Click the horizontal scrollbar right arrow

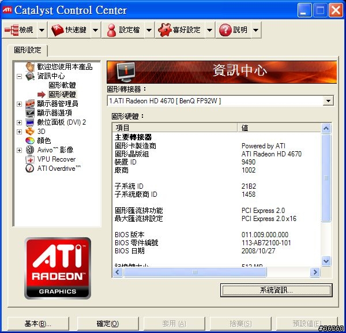[x=315, y=272]
